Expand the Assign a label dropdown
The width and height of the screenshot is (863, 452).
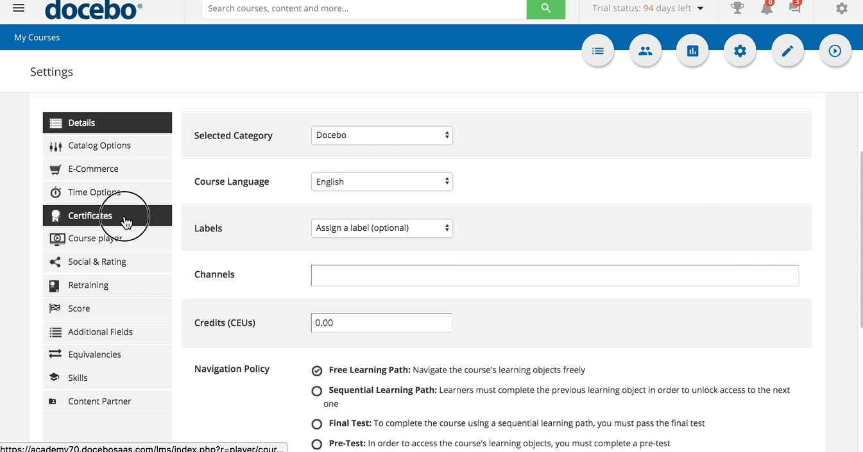pyautogui.click(x=382, y=228)
